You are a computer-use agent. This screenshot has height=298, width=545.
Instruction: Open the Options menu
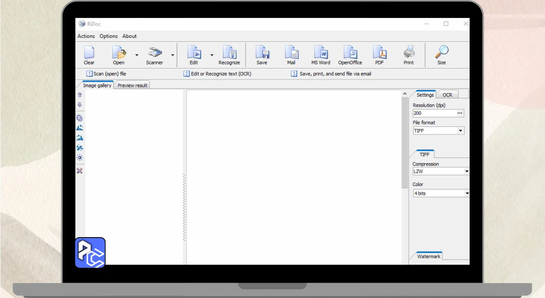(x=109, y=36)
